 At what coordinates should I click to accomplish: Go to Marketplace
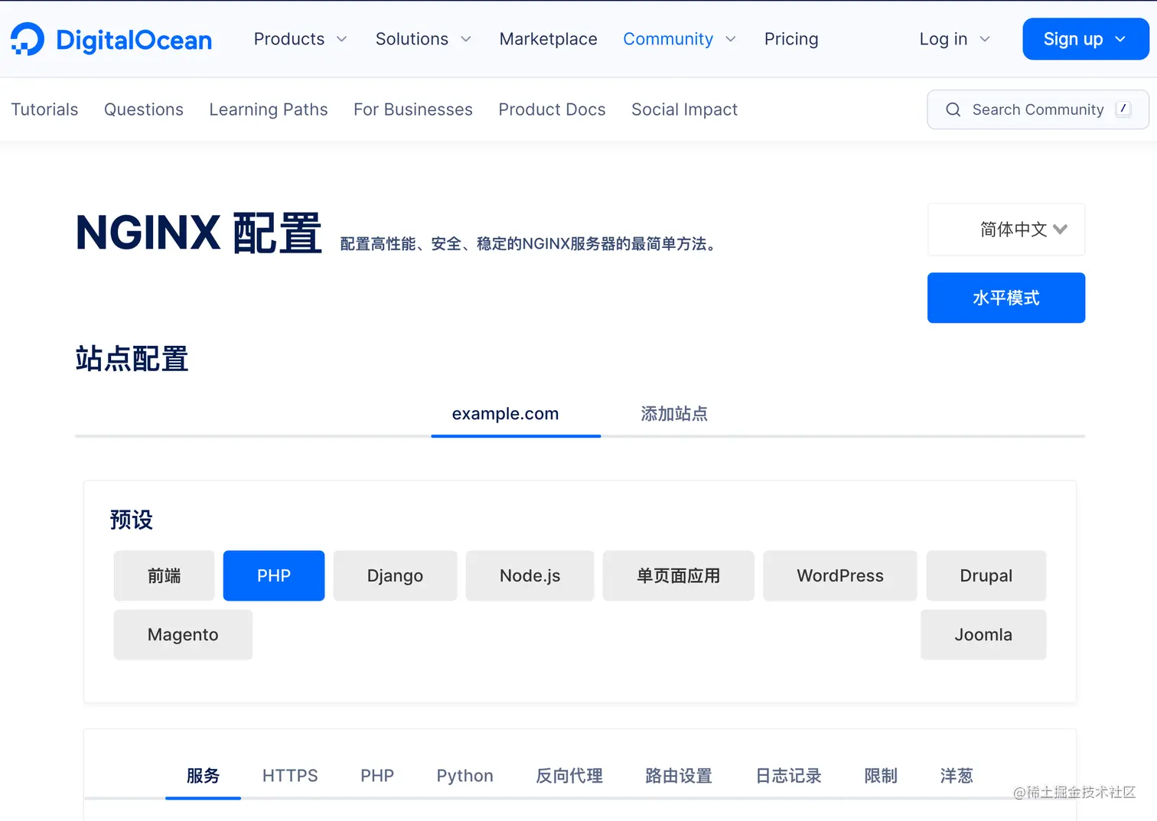point(548,39)
